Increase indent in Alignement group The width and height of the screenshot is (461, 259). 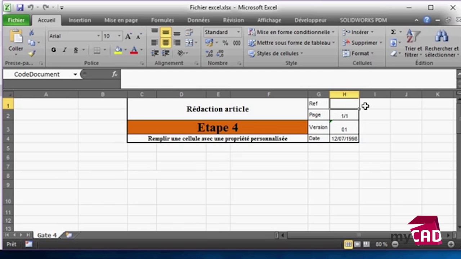pyautogui.click(x=166, y=53)
